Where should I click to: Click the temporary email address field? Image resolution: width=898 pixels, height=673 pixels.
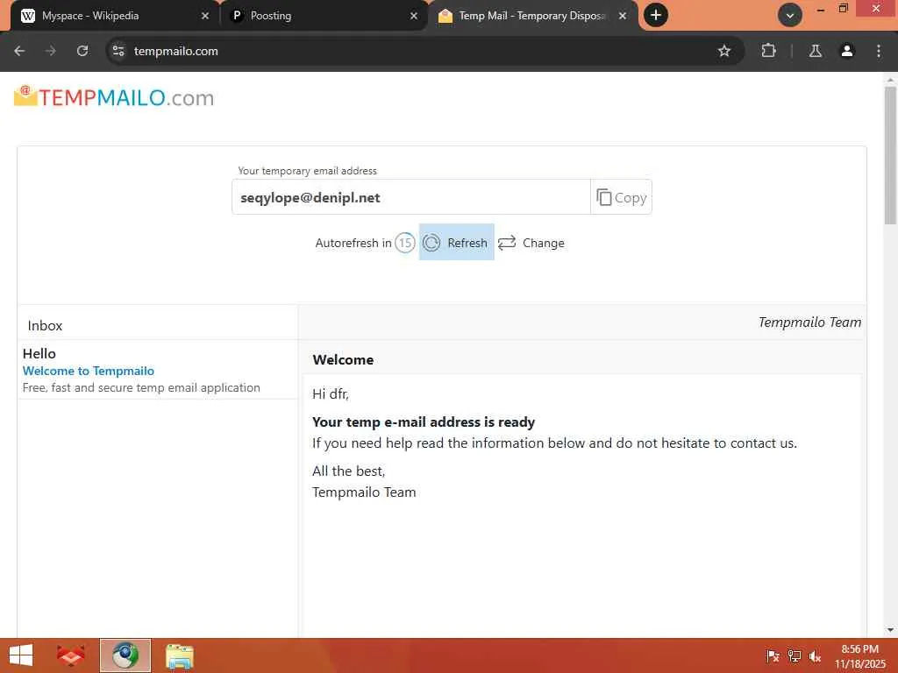click(411, 197)
